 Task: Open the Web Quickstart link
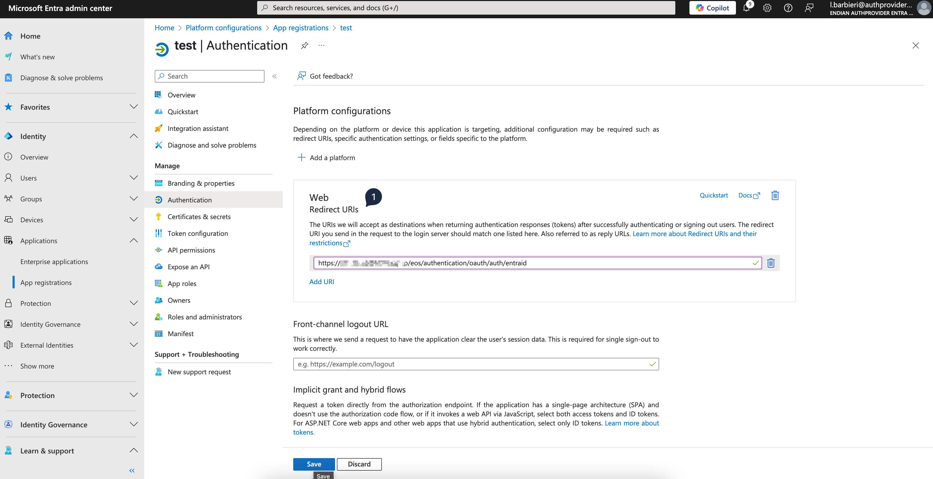click(x=713, y=195)
